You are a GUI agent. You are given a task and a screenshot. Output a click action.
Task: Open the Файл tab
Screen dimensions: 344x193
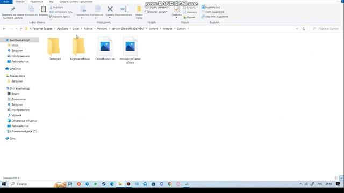tap(6, 2)
